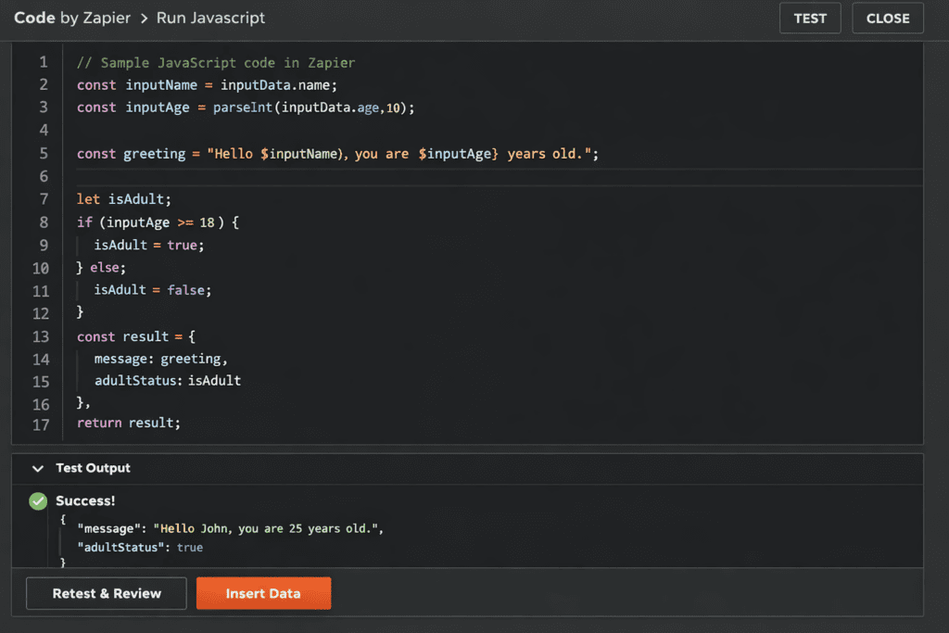Viewport: 949px width, 633px height.
Task: Open the Code by Zapier breadcrumb
Action: 72,18
